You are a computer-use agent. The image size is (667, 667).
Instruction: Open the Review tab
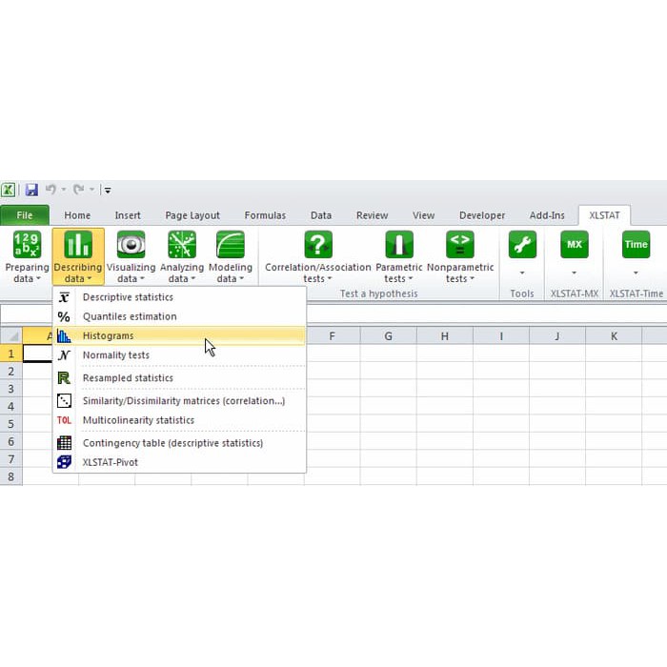point(373,215)
